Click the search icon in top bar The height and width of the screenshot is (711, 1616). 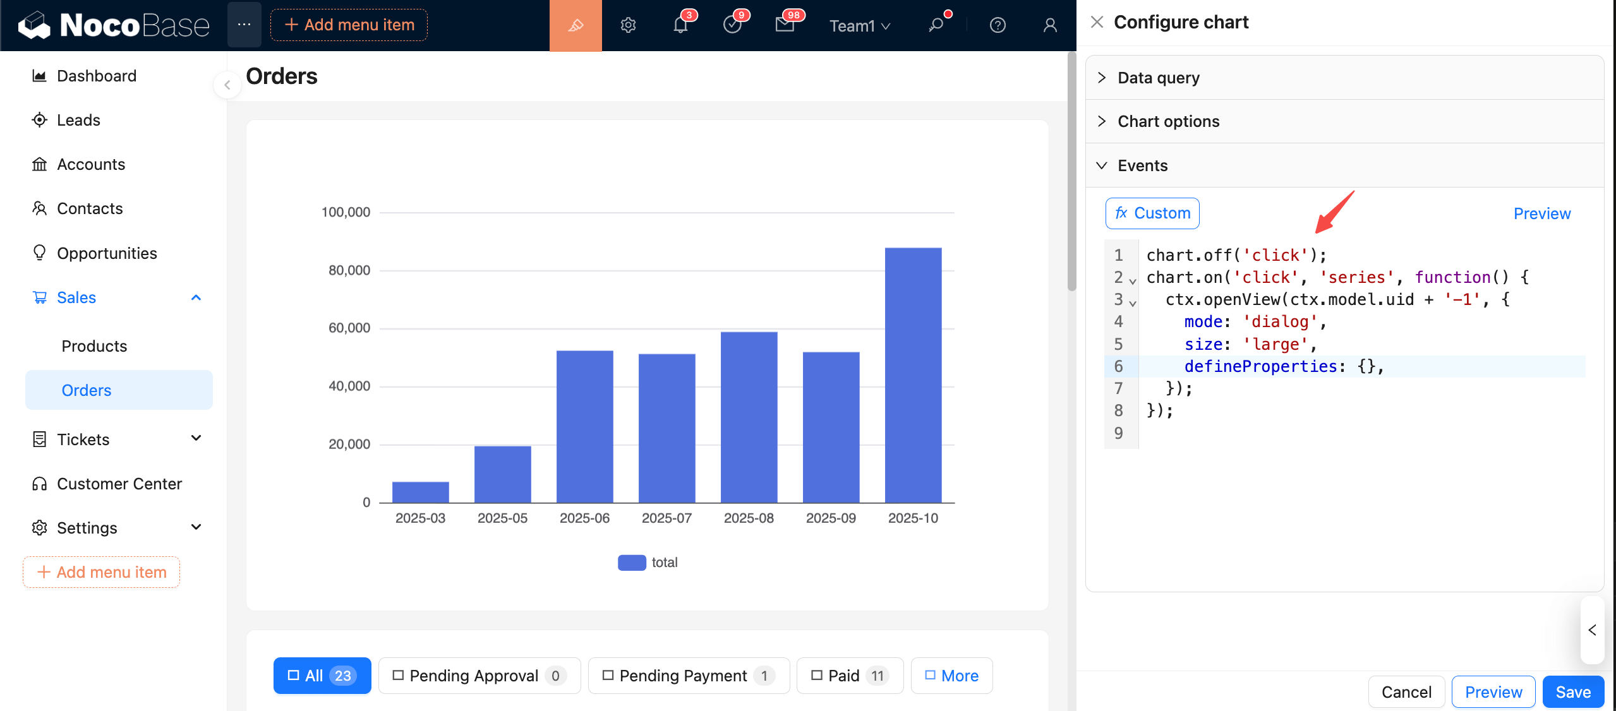click(x=936, y=25)
